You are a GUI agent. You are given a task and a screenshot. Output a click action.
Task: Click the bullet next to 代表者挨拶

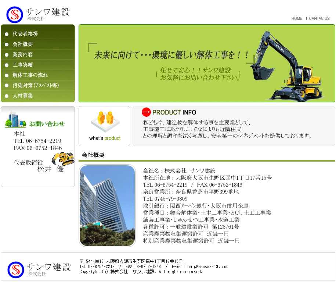coord(7,34)
